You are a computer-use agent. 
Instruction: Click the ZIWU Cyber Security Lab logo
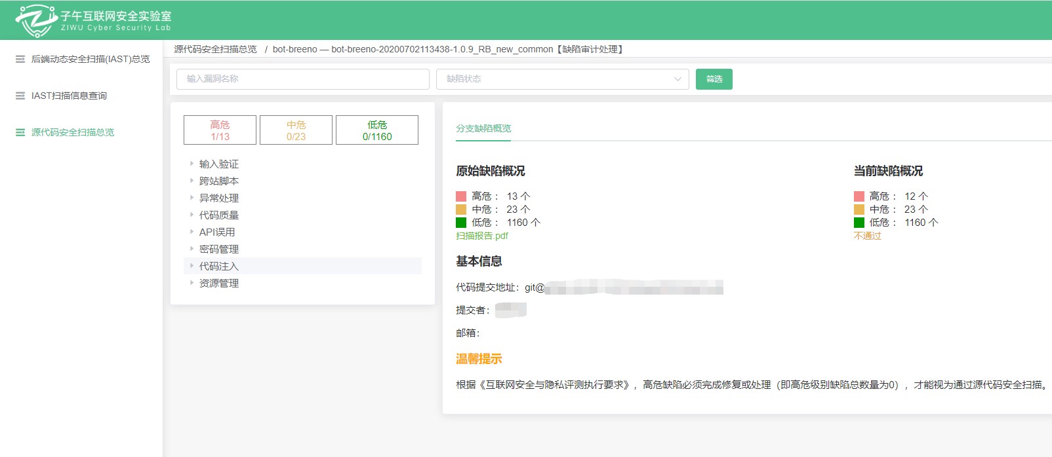[x=93, y=20]
